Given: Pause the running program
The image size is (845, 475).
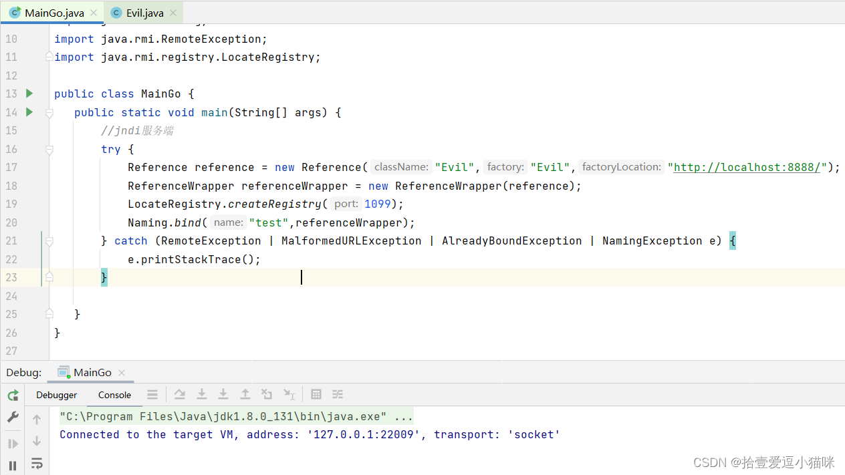Looking at the screenshot, I should [13, 465].
